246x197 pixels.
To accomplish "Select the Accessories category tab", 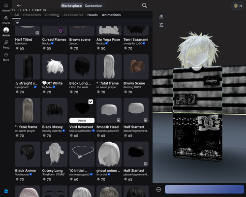I will 73,15.
